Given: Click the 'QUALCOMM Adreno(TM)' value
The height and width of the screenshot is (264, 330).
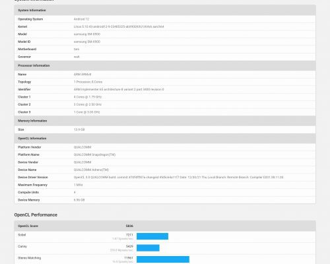Looking at the screenshot, I should coord(91,170).
